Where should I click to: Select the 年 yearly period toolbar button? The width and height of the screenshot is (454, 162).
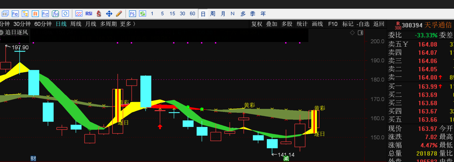(x=263, y=14)
